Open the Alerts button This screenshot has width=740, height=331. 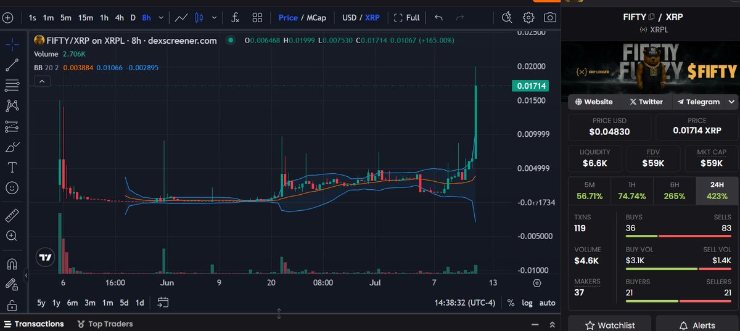(697, 325)
